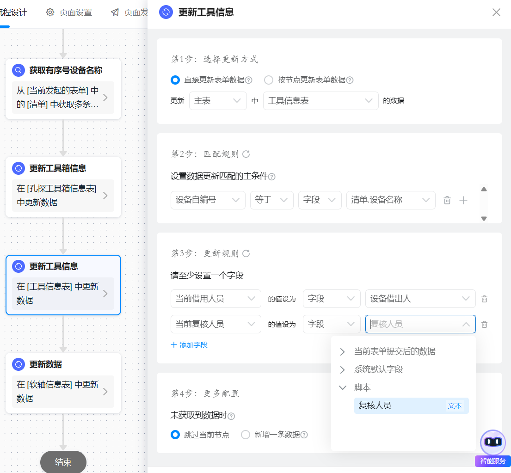The width and height of the screenshot is (511, 473).
Task: Open help for 设置数据更新匹配的主条件
Action: [x=271, y=177]
